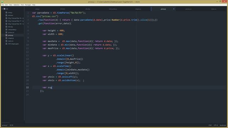Viewport: 228px width, 128px height.
Task: Select the active prices.js editor tab
Action: click(163, 9)
